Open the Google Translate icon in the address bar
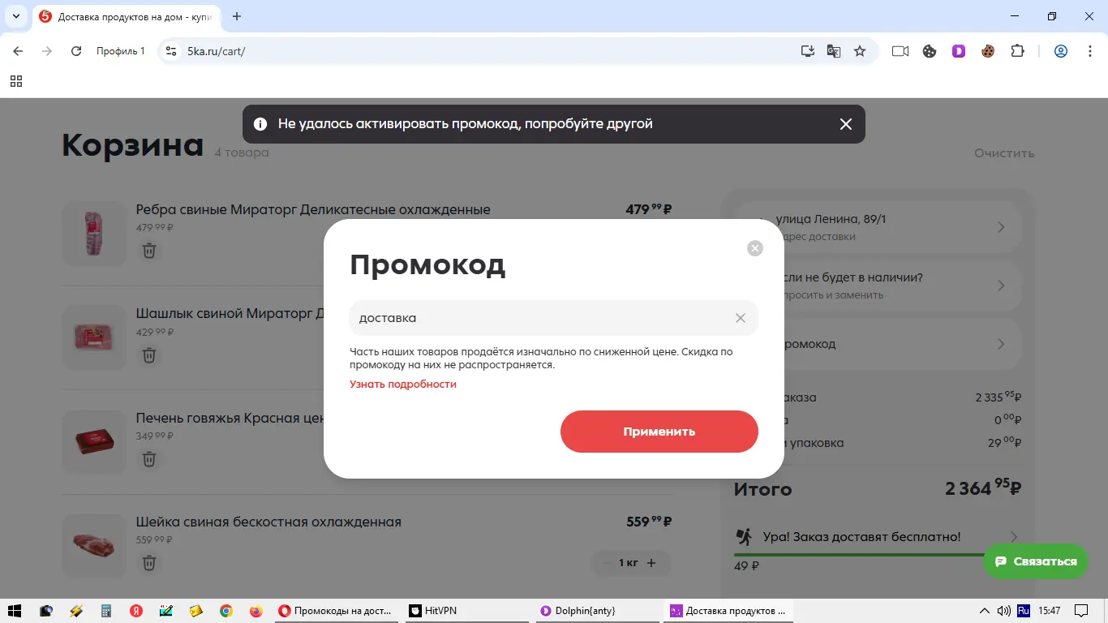Image resolution: width=1108 pixels, height=623 pixels. [x=833, y=51]
